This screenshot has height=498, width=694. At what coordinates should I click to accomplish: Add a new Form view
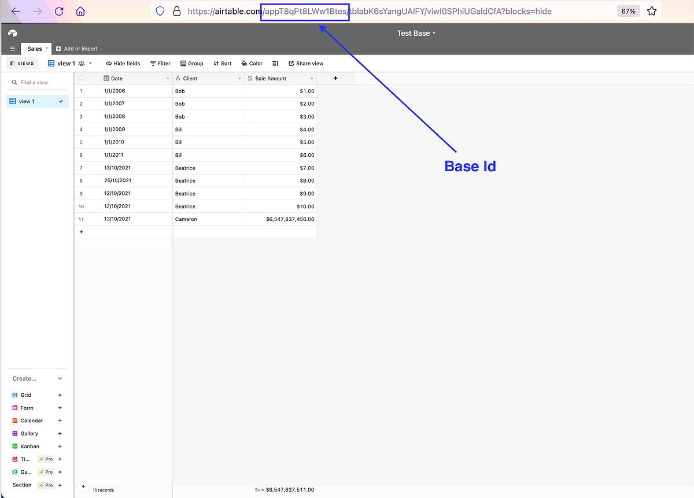click(x=60, y=408)
